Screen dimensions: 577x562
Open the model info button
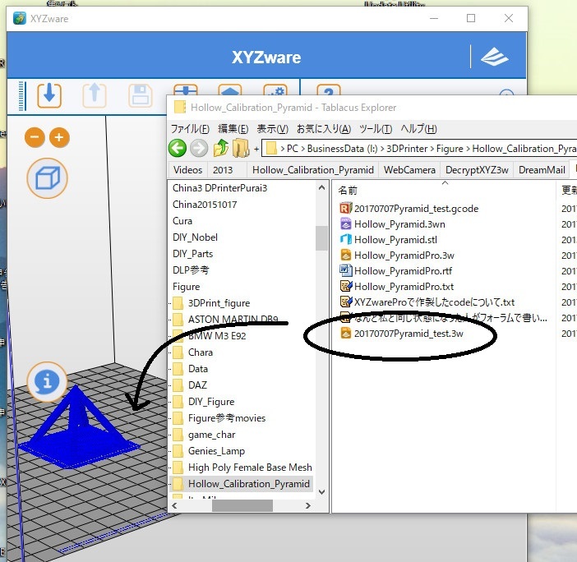(47, 381)
